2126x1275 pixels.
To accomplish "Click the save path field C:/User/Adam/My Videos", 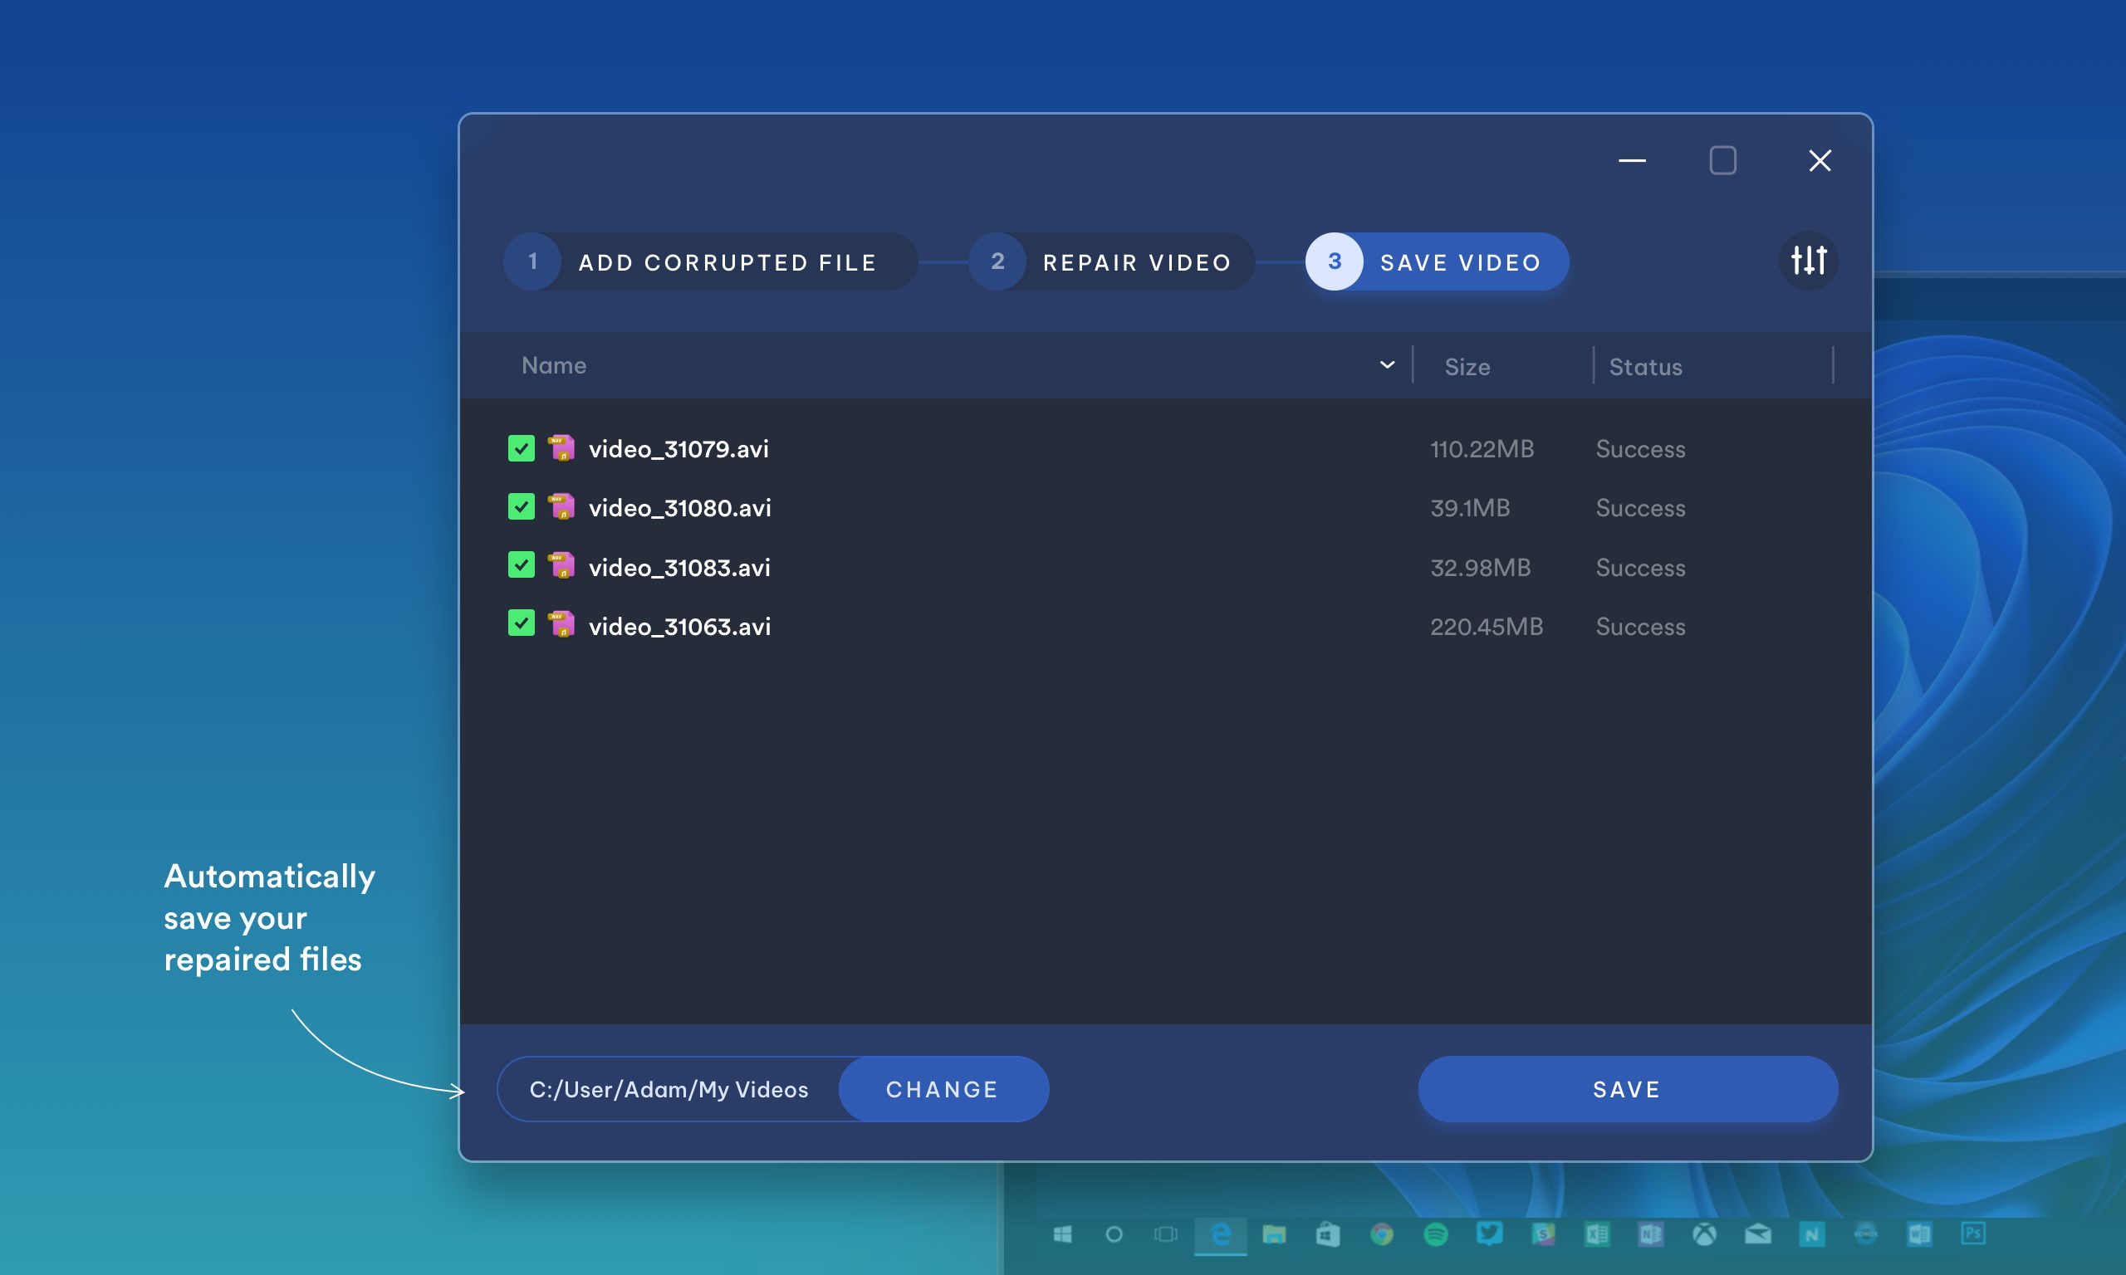I will [669, 1089].
